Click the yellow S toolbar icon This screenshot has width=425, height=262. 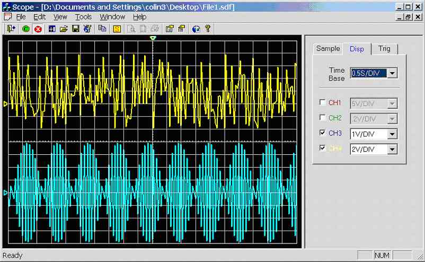point(117,29)
